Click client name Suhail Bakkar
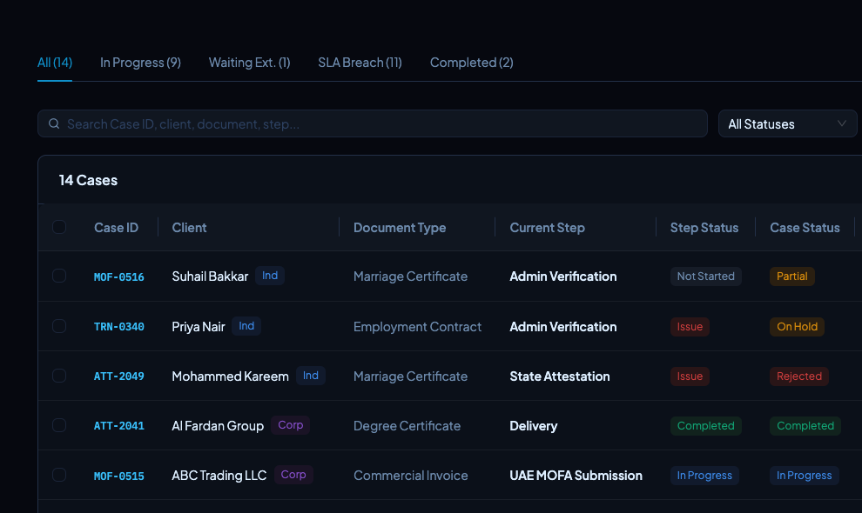This screenshot has height=513, width=862. tap(210, 276)
